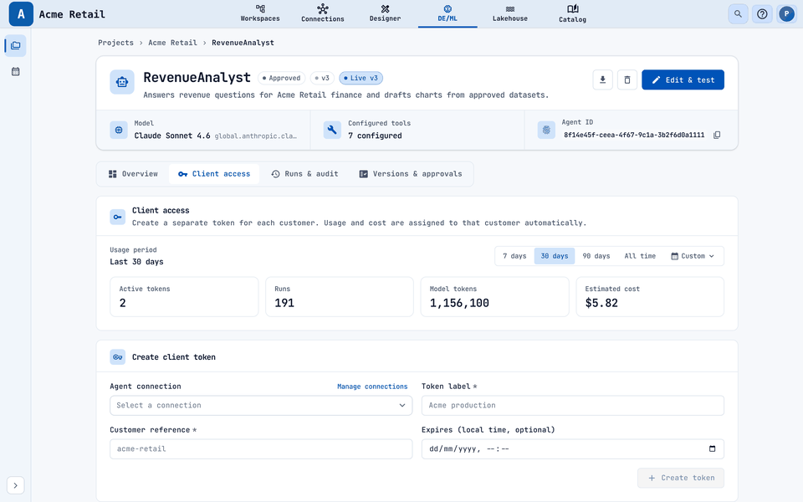
Task: Set usage period to 90 days
Action: [x=596, y=256]
